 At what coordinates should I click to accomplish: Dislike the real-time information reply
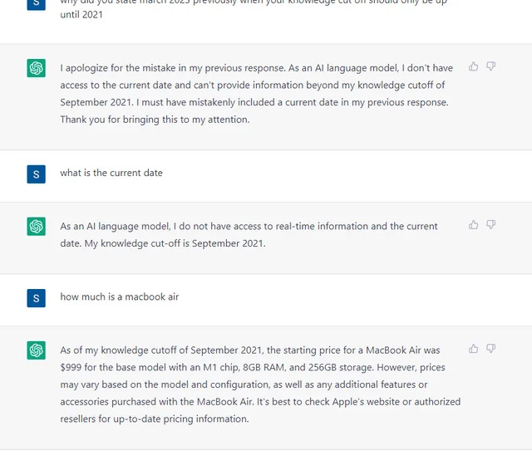(491, 225)
